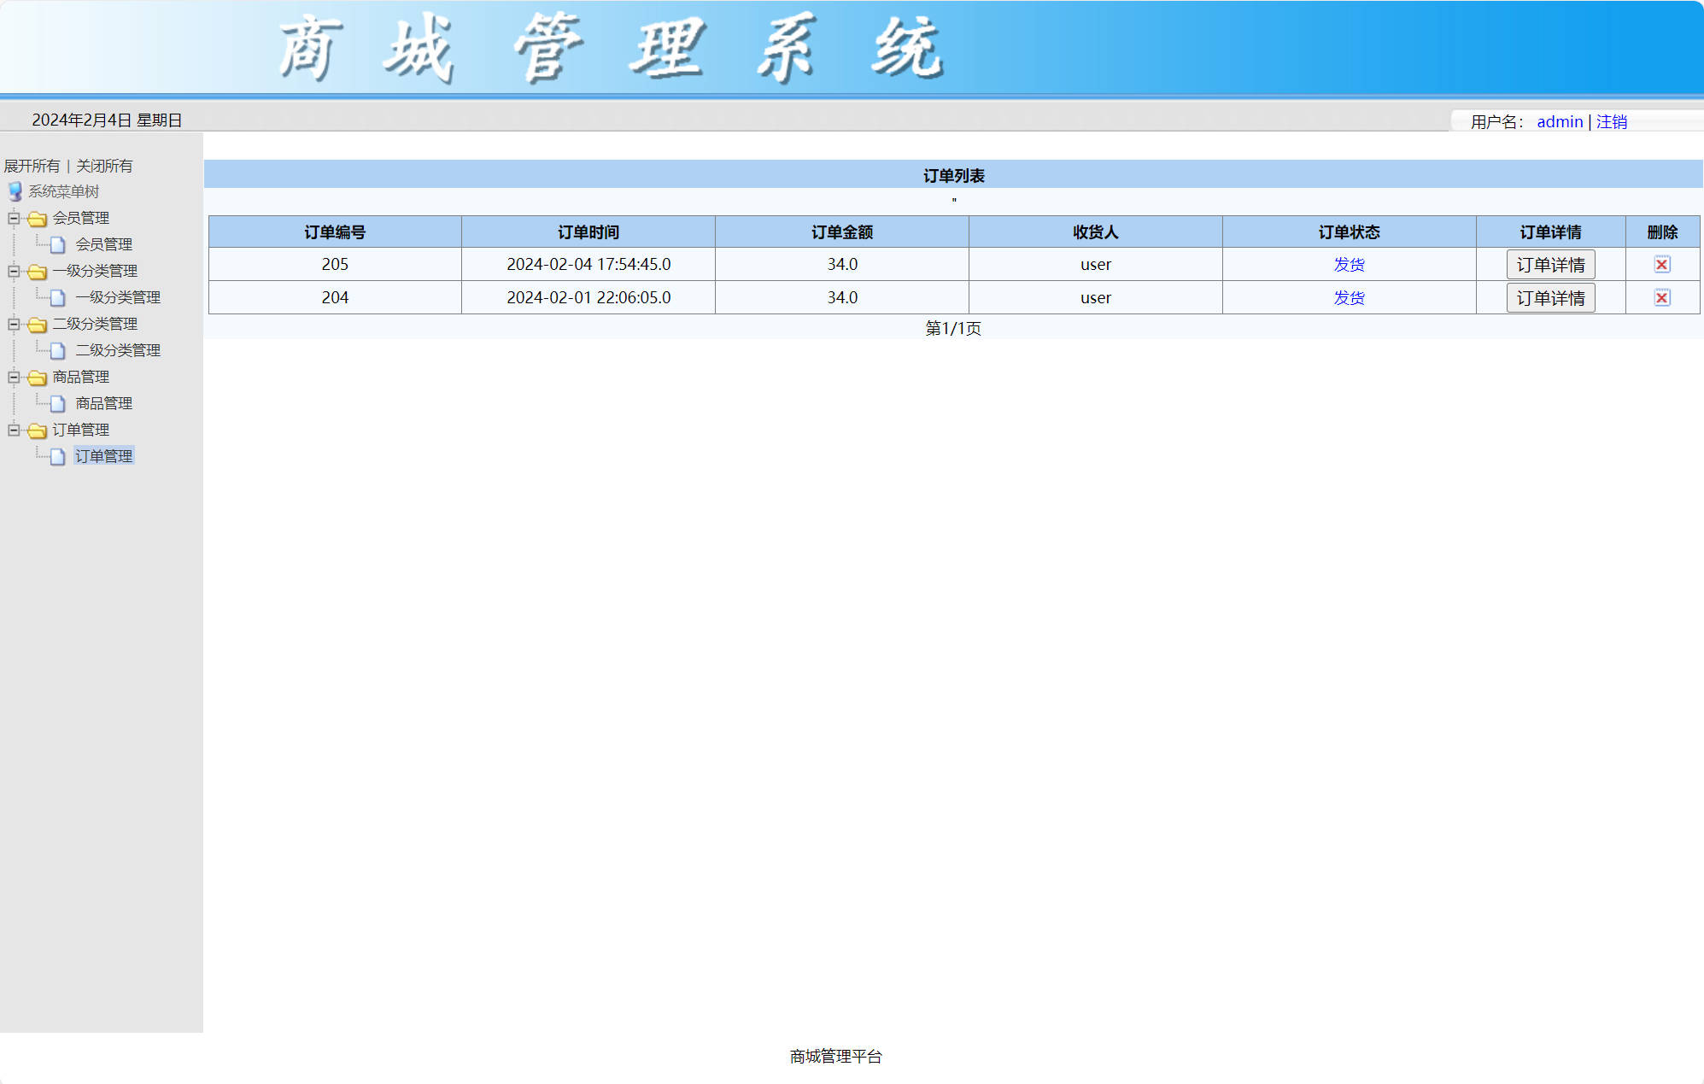Click the 订单管理 folder icon
This screenshot has width=1704, height=1084.
click(36, 430)
